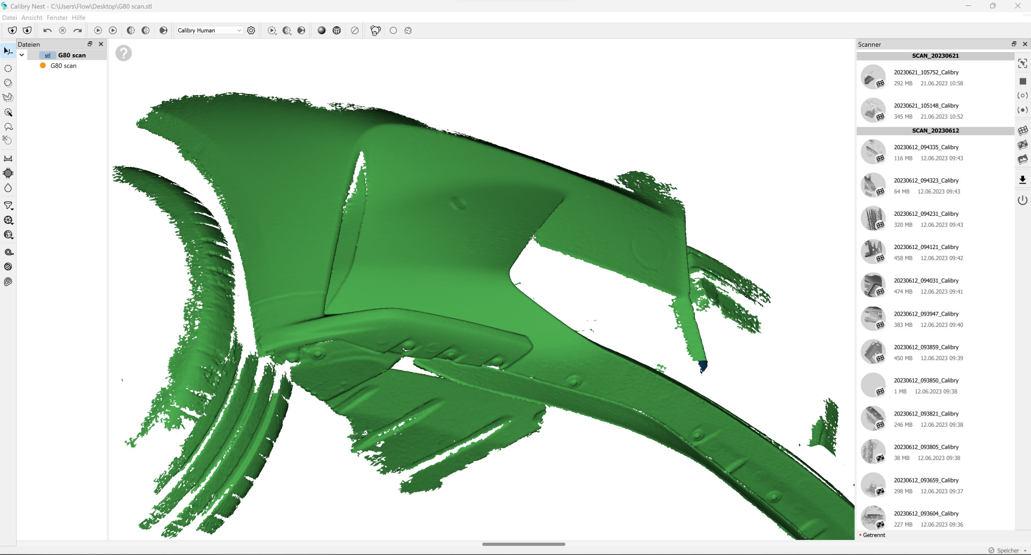Click the download icon in Scanner panel
The width and height of the screenshot is (1031, 555).
click(x=1022, y=180)
